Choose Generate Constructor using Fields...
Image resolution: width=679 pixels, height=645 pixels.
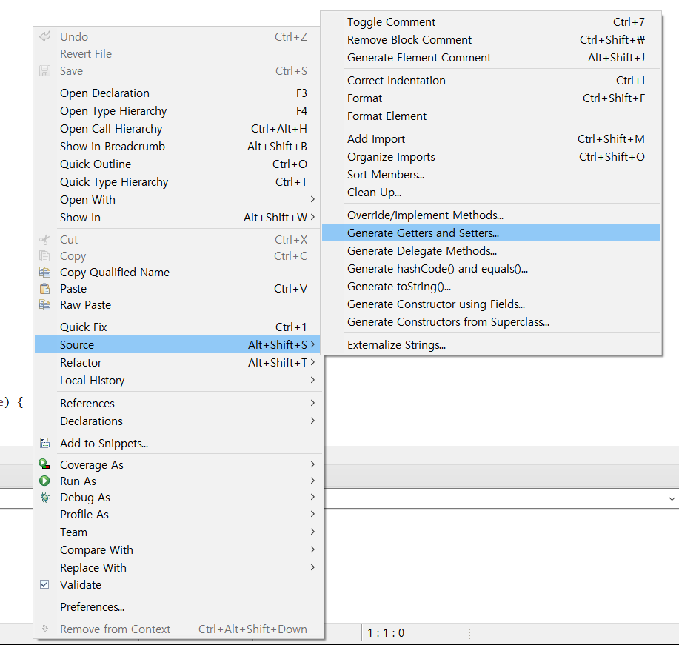[491, 304]
